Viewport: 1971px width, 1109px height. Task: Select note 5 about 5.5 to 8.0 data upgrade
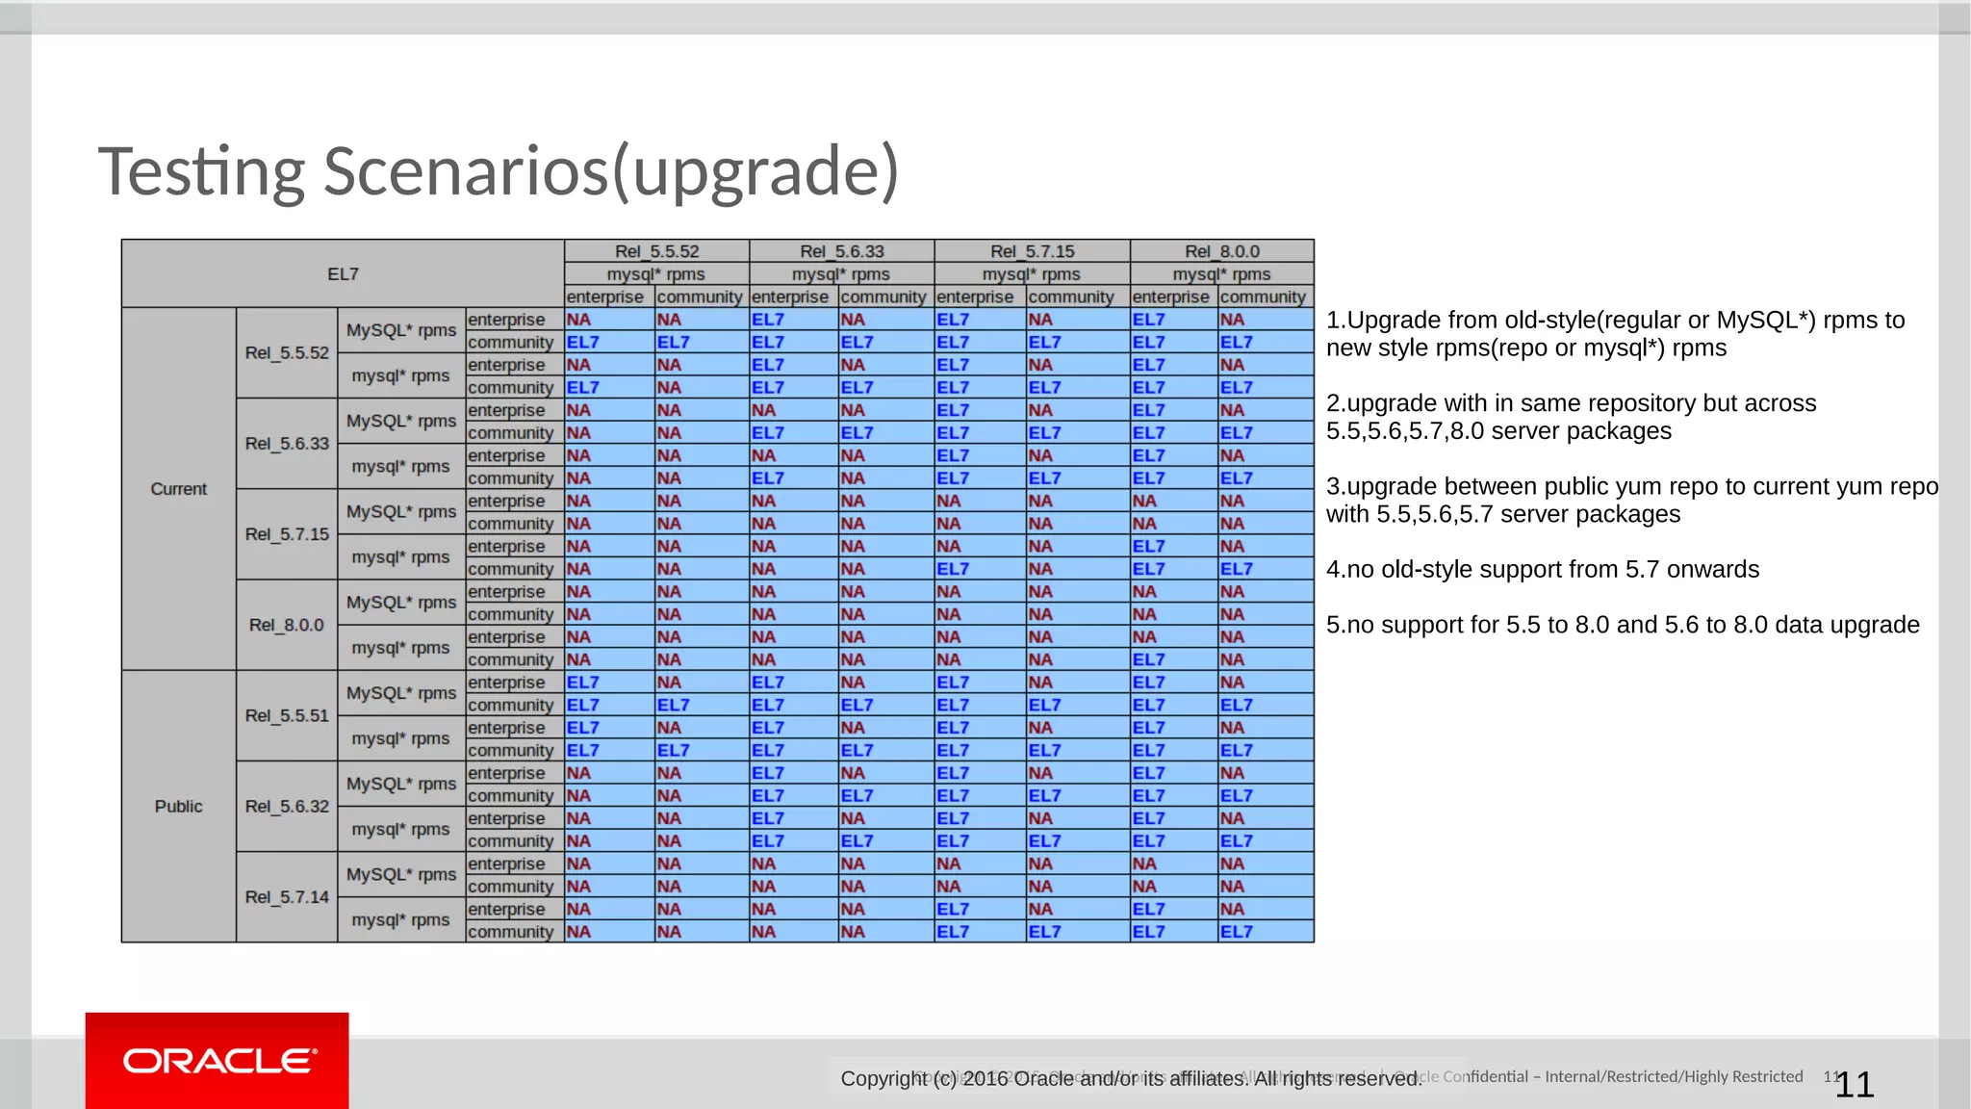point(1623,625)
